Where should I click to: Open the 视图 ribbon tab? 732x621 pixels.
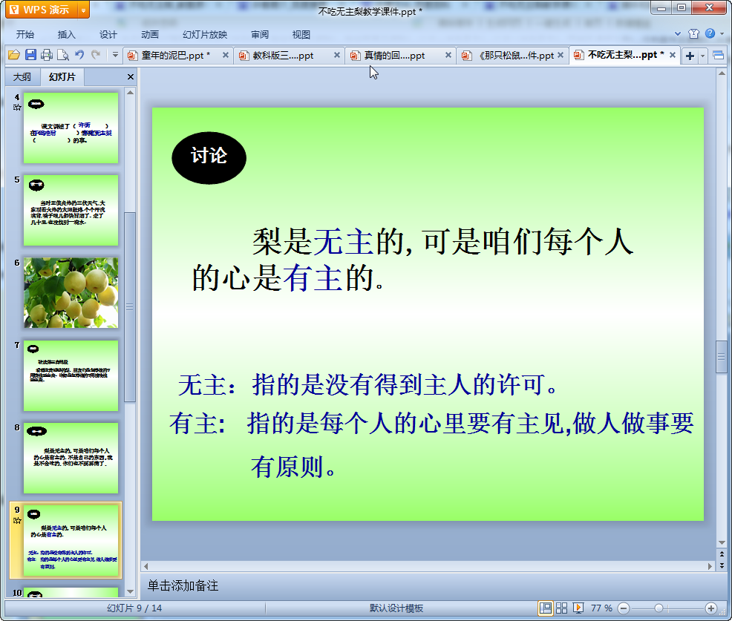click(x=301, y=35)
